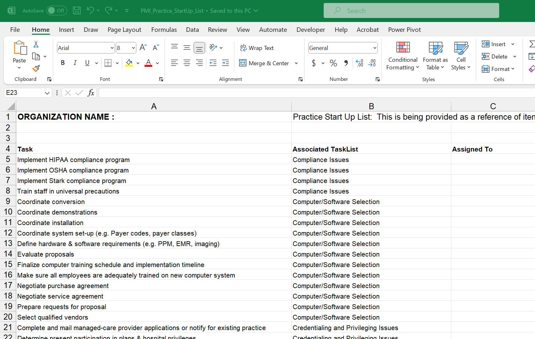This screenshot has height=339, width=535.
Task: Expand the Fill Color dropdown arrow
Action: tap(138, 63)
